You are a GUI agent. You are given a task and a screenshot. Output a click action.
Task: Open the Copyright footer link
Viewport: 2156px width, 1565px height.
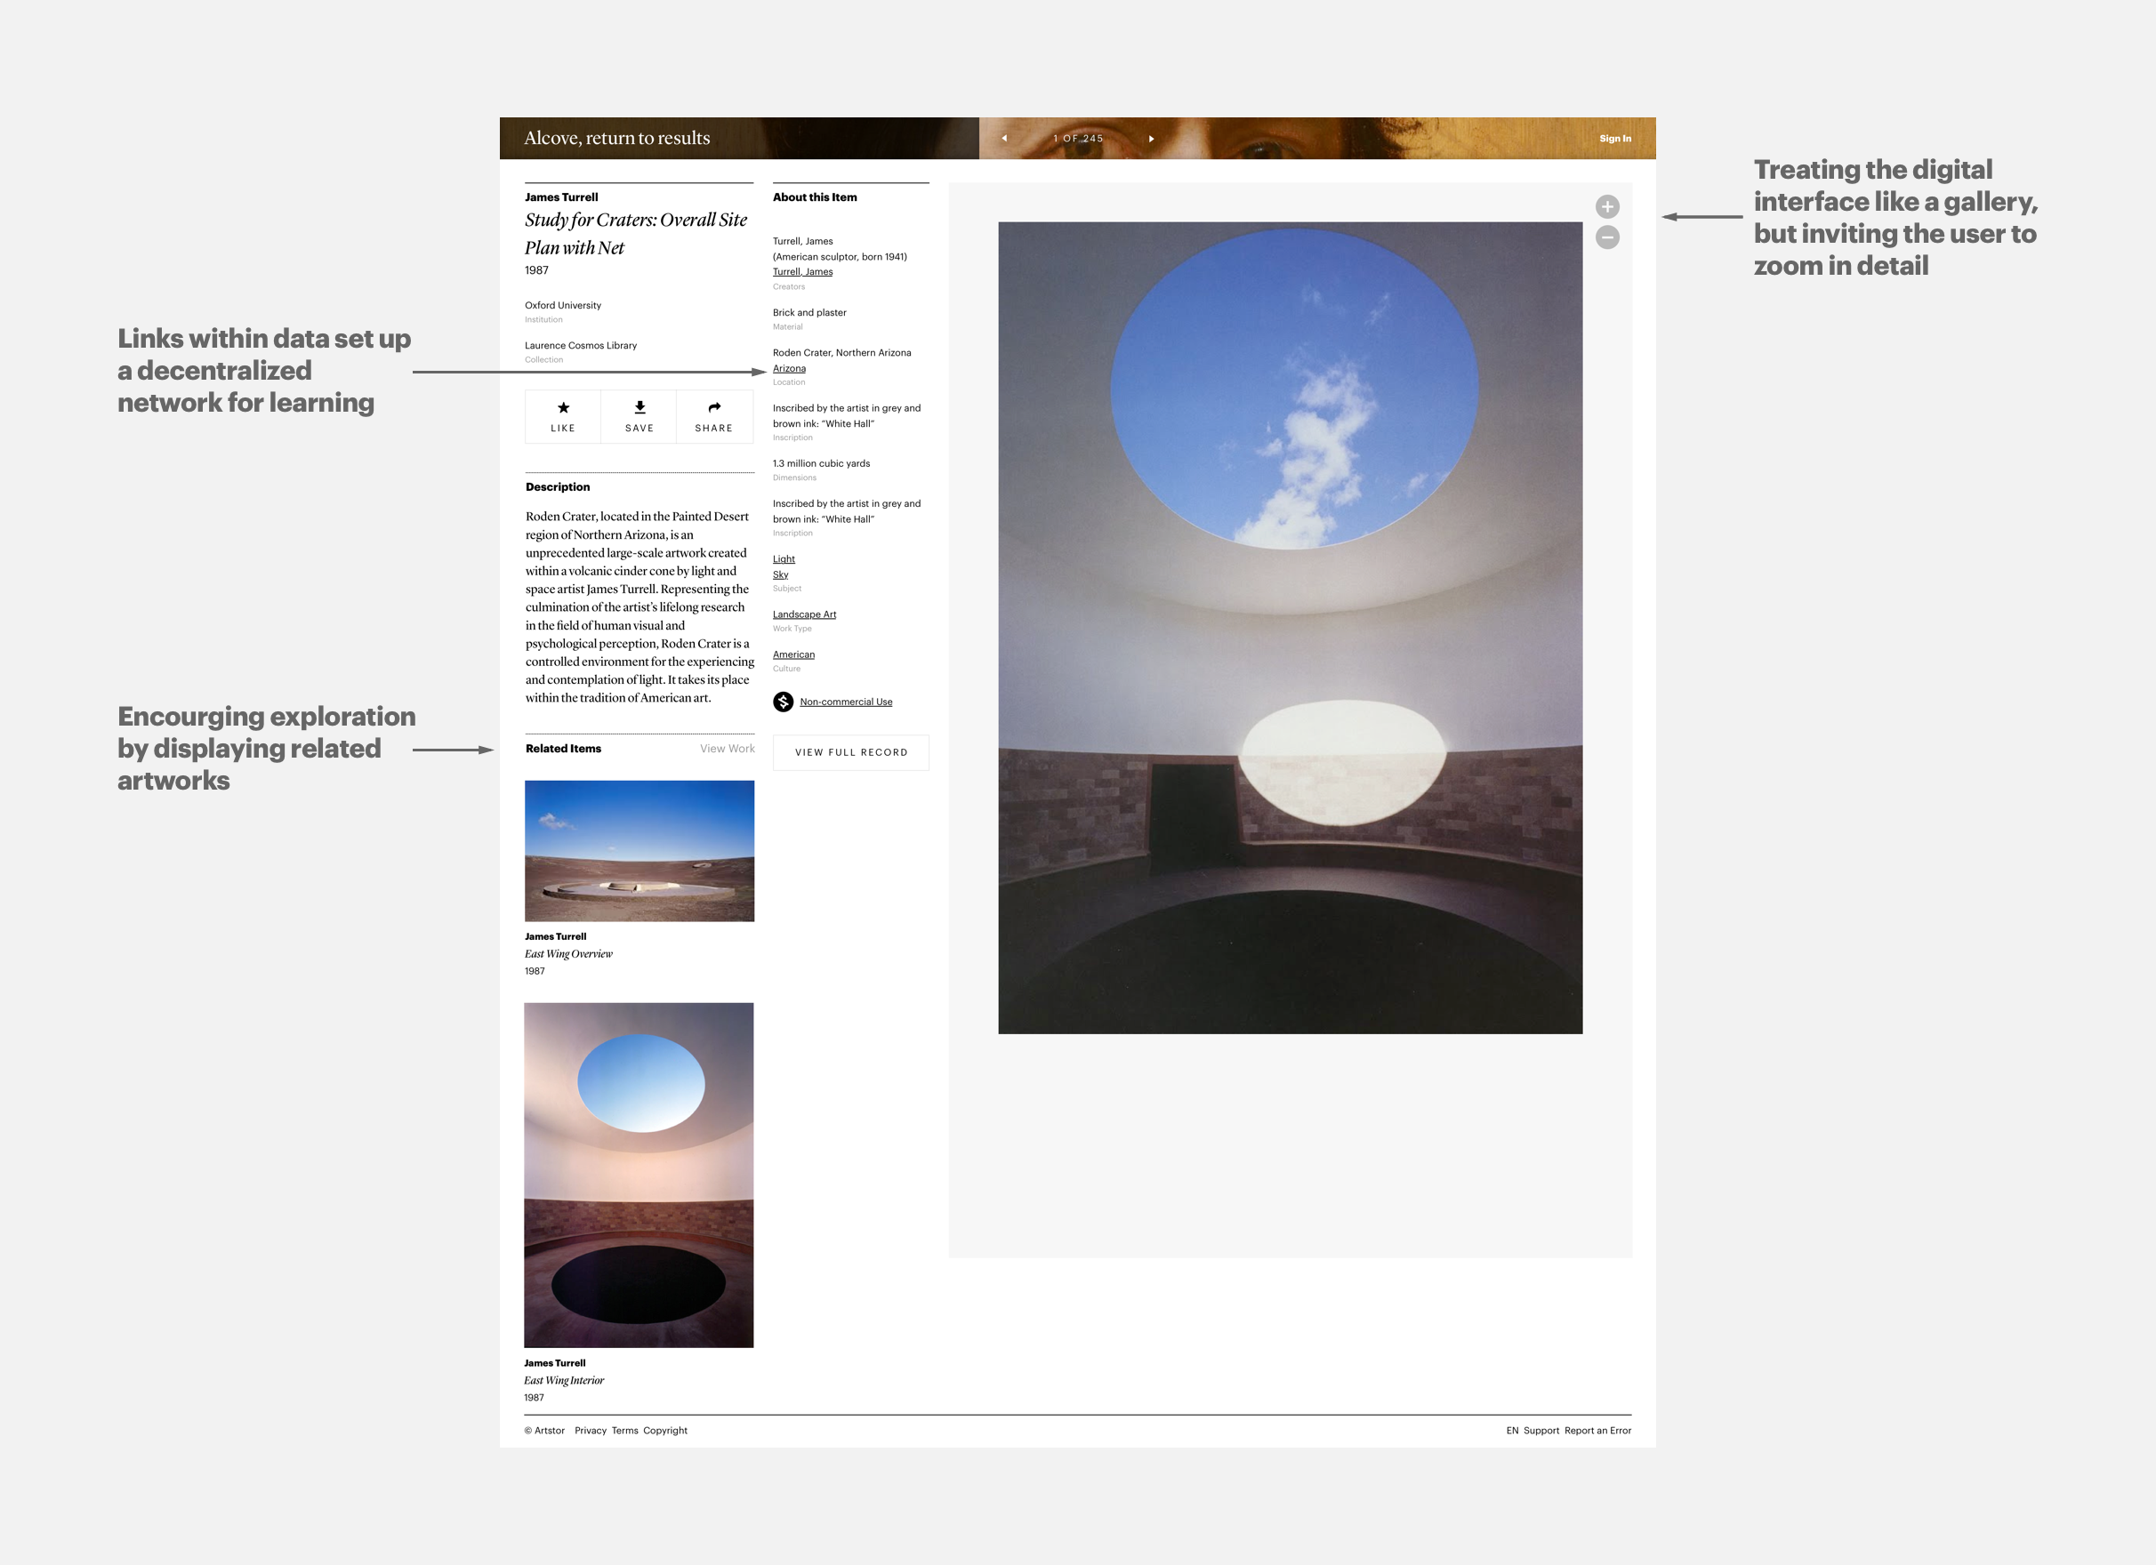(x=664, y=1430)
